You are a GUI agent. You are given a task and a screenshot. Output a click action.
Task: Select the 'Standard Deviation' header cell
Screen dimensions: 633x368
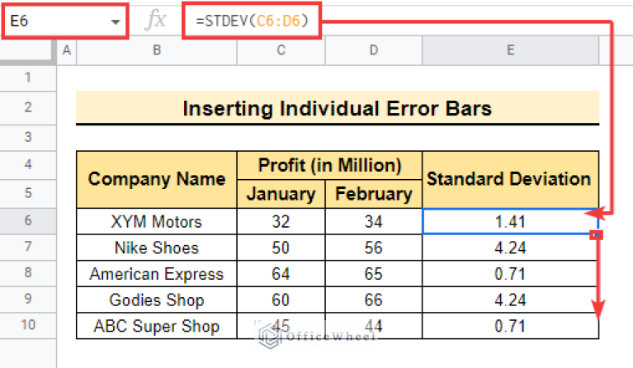click(510, 180)
